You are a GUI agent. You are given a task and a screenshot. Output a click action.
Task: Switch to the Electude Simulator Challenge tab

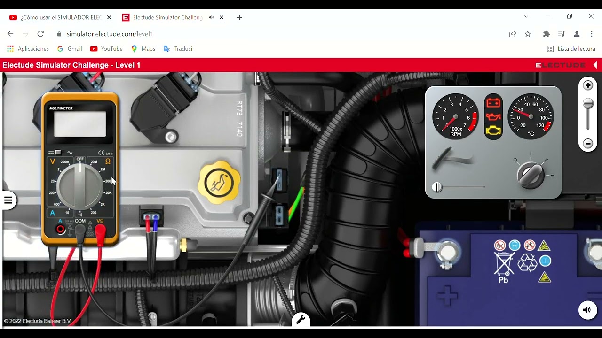(x=162, y=17)
